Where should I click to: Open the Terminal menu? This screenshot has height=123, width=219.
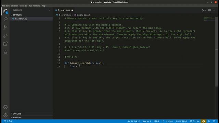click(37, 6)
